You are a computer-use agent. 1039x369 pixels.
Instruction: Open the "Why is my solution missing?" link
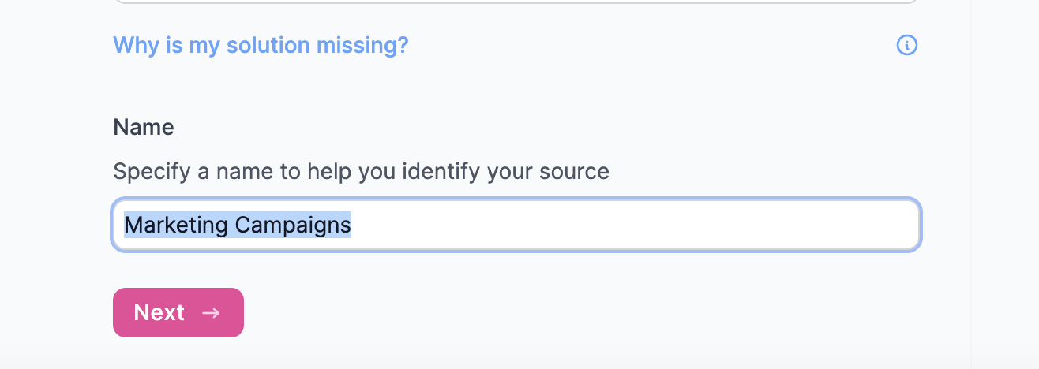261,45
